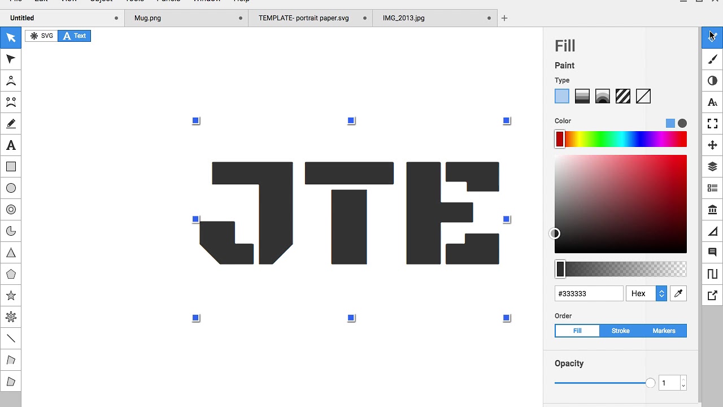Select the Circle shape tool
723x407 pixels.
click(11, 188)
